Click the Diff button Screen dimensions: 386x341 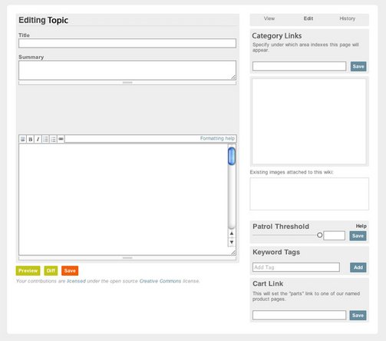point(51,270)
